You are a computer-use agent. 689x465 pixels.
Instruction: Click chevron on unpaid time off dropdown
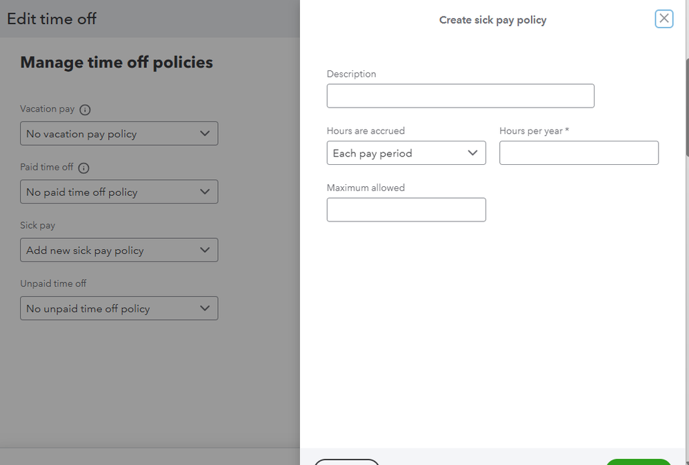pyautogui.click(x=204, y=308)
